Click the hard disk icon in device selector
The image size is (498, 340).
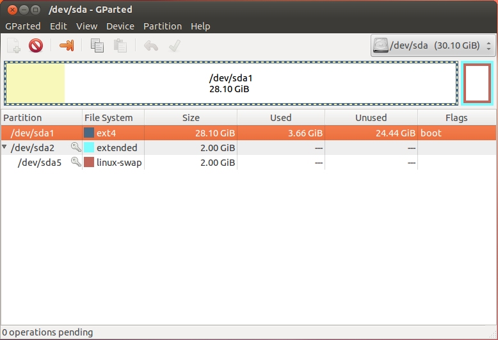pyautogui.click(x=380, y=45)
